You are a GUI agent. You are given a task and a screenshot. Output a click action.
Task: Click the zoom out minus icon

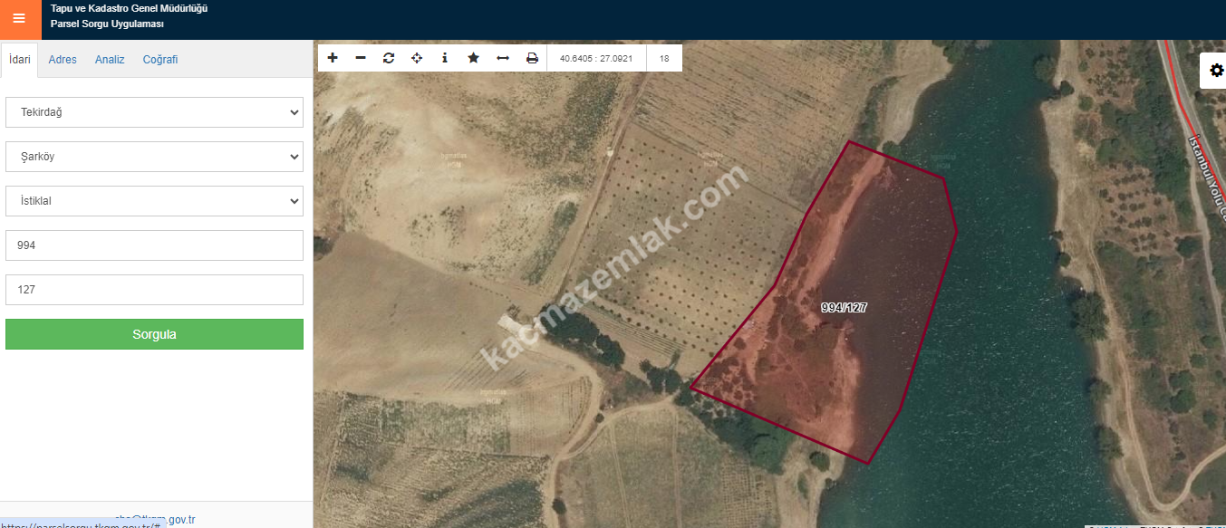coord(361,58)
